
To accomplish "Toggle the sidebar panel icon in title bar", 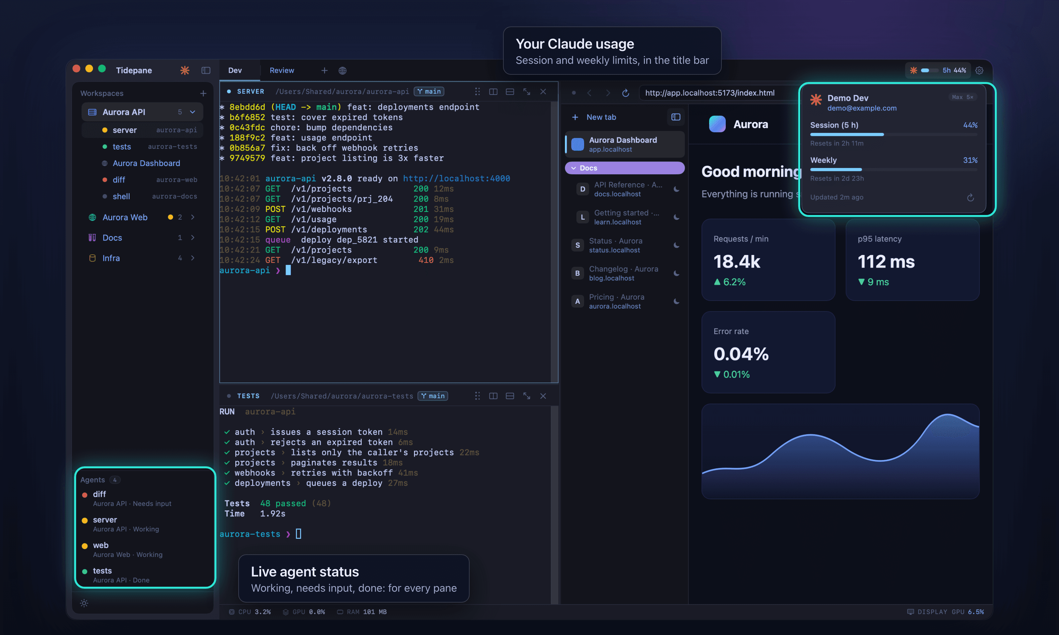I will (x=206, y=70).
